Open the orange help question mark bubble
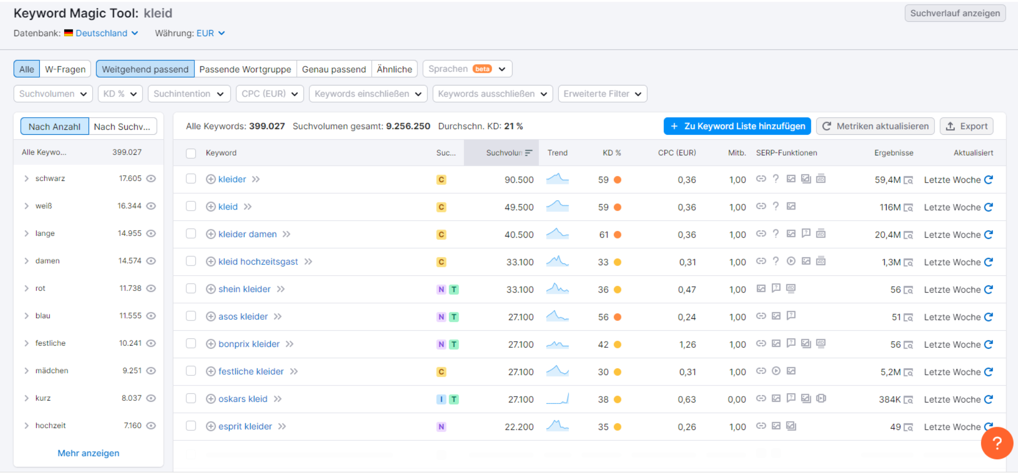Viewport: 1018px width, 473px height. coord(997,443)
